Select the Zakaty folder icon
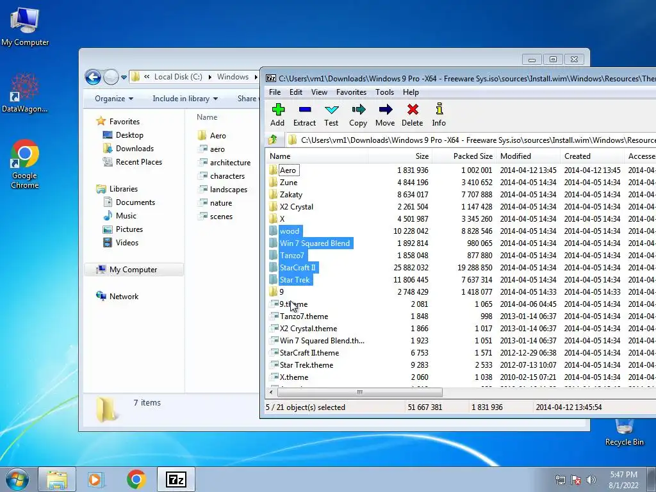Image resolution: width=656 pixels, height=492 pixels. tap(273, 195)
